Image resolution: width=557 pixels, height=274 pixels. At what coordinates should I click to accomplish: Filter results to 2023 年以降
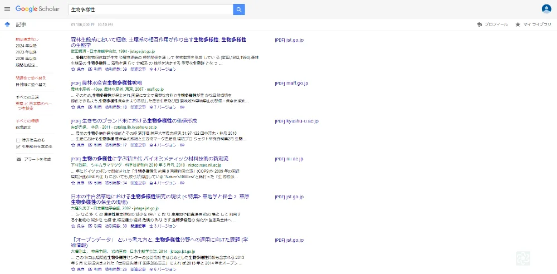tap(26, 52)
